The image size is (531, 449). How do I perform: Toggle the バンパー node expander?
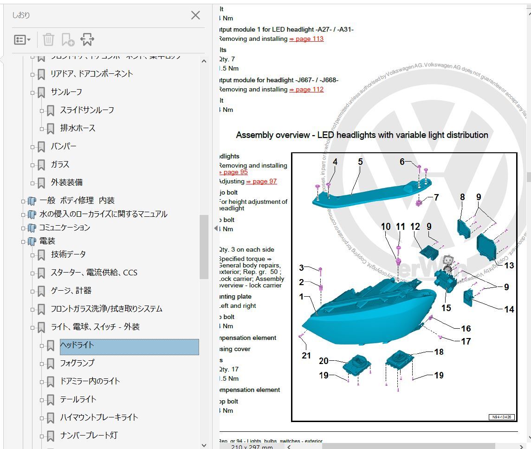coord(32,147)
